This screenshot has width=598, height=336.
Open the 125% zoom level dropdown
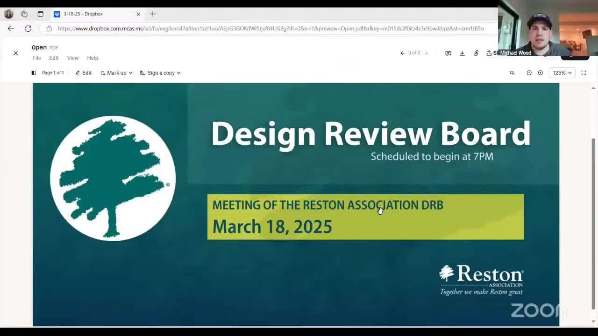562,73
